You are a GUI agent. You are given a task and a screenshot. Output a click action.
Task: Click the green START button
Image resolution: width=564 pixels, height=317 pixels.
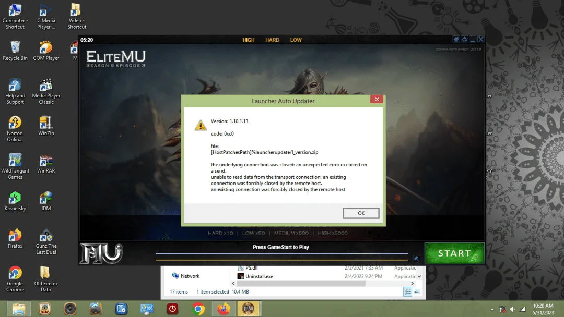454,253
